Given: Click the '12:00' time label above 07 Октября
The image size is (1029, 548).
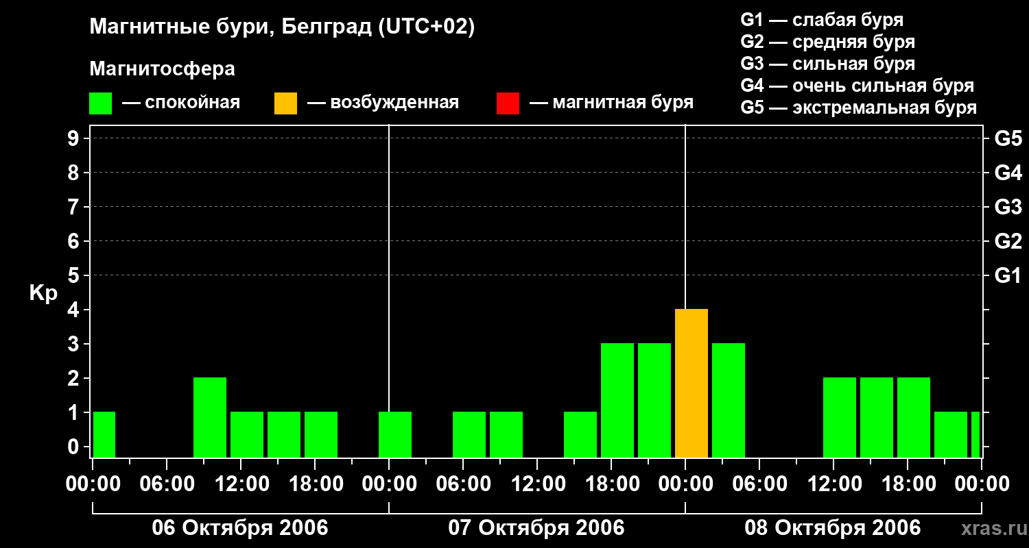Looking at the screenshot, I should pos(537,484).
